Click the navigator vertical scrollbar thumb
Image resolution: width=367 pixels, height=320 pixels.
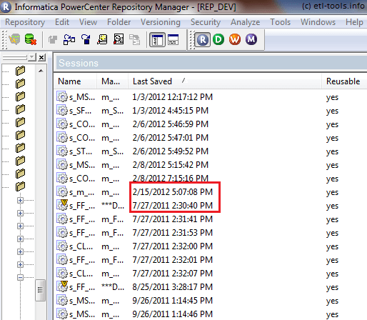pyautogui.click(x=40, y=290)
